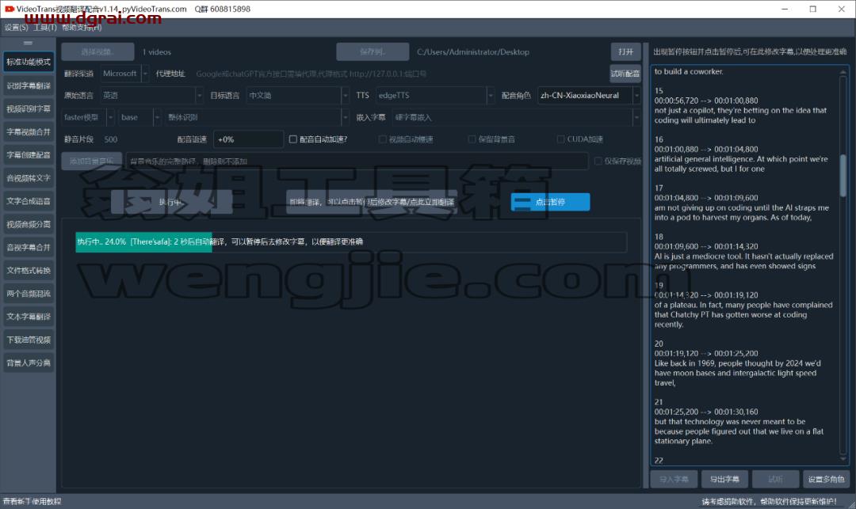856x509 pixels.
Task: Open the TTS edgeTTS dropdown
Action: point(435,95)
